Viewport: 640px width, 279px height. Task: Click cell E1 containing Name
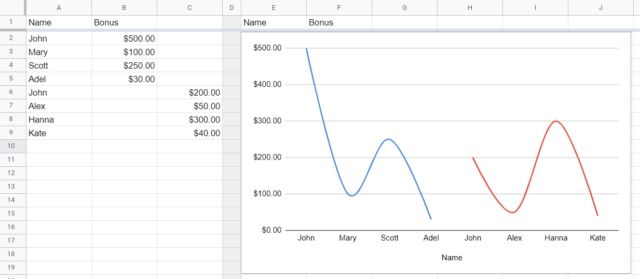(x=274, y=22)
